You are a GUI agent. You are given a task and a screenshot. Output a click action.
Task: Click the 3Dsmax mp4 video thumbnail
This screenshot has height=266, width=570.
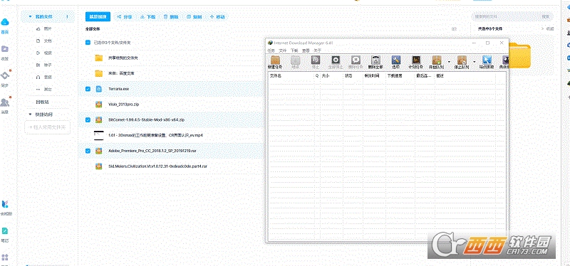pyautogui.click(x=98, y=135)
